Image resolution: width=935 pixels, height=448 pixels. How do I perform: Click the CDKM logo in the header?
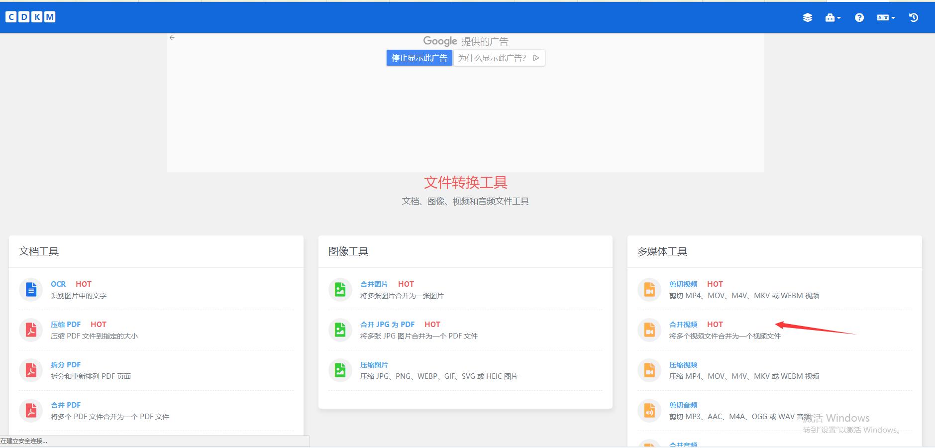click(30, 16)
